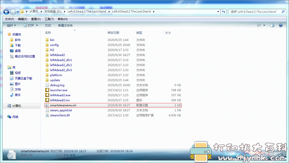289x163 pixels.
Task: Select the steamclient.dll file icon
Action: click(47, 115)
